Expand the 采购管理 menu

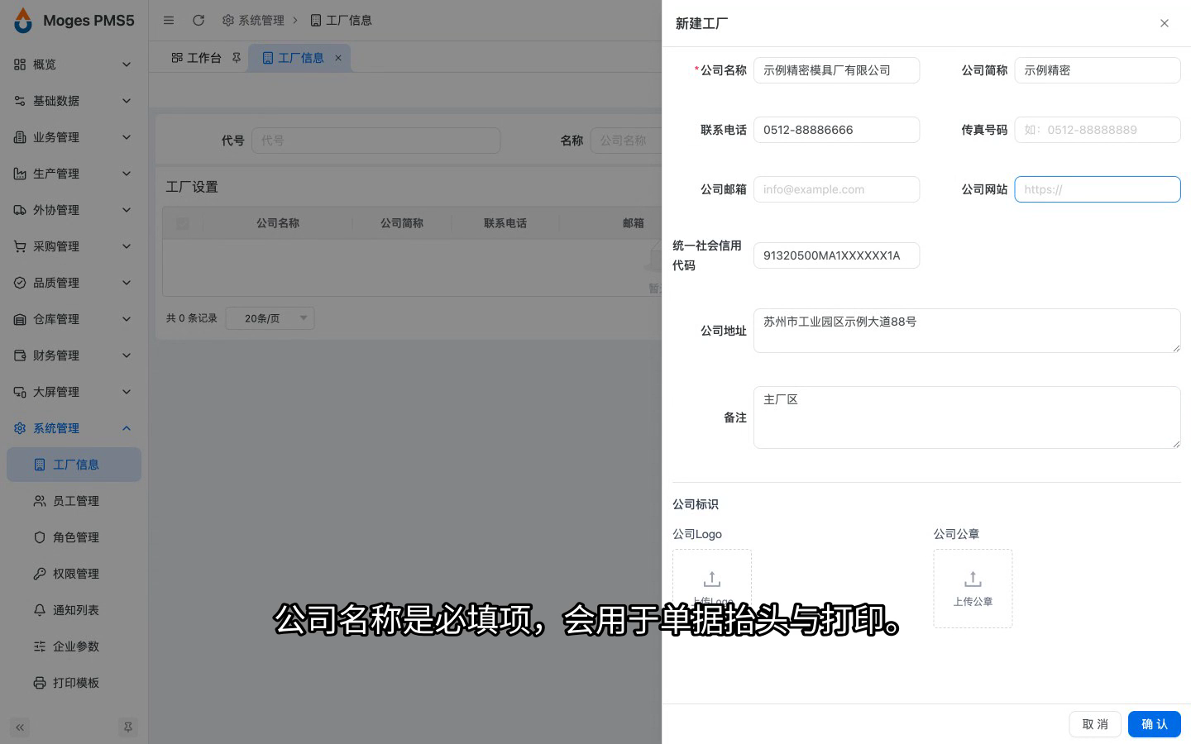point(74,246)
